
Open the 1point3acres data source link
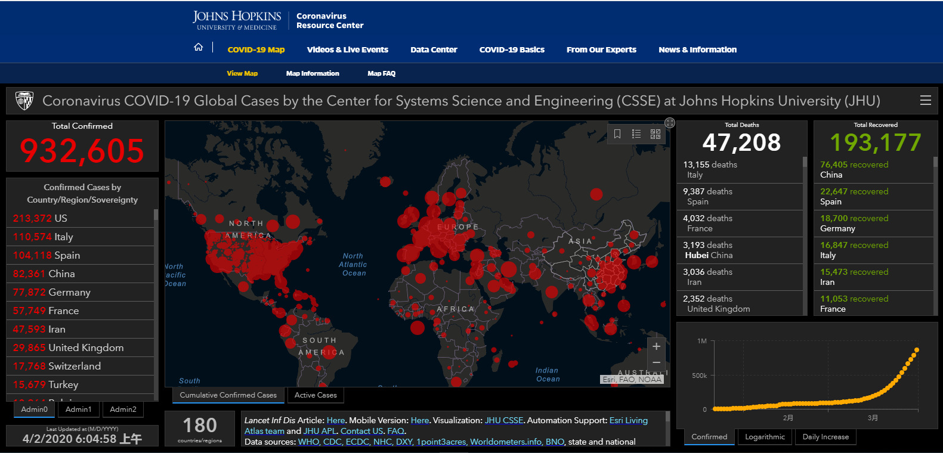pyautogui.click(x=441, y=442)
